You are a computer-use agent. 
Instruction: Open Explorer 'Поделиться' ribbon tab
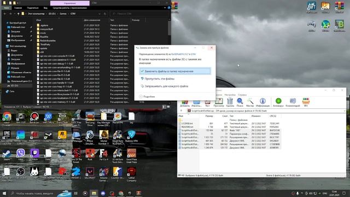click(x=33, y=8)
